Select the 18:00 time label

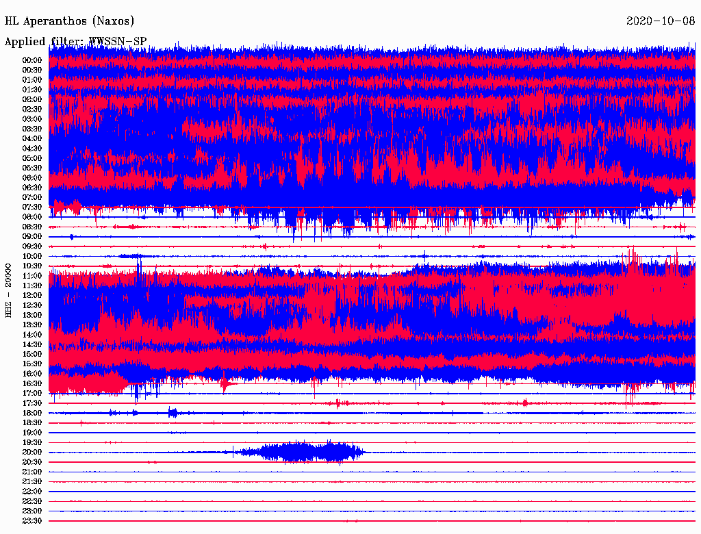32,414
